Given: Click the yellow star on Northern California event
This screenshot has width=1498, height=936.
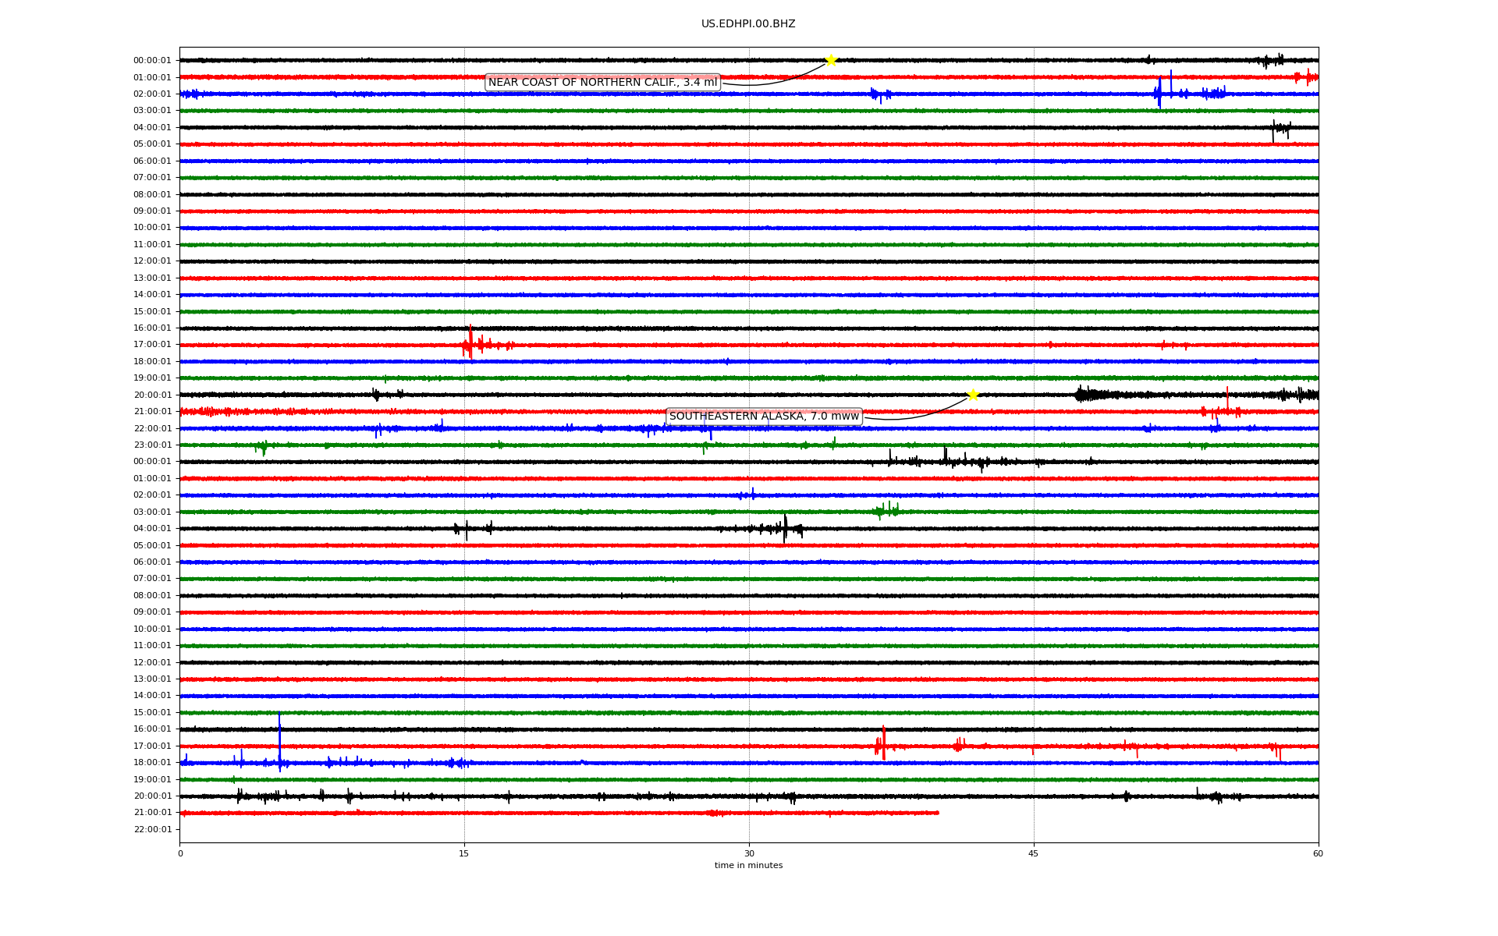Looking at the screenshot, I should [x=831, y=60].
